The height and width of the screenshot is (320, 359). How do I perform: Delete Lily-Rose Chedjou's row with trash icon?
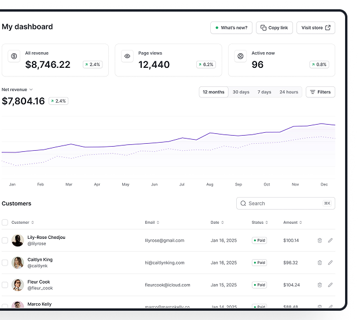(x=319, y=240)
